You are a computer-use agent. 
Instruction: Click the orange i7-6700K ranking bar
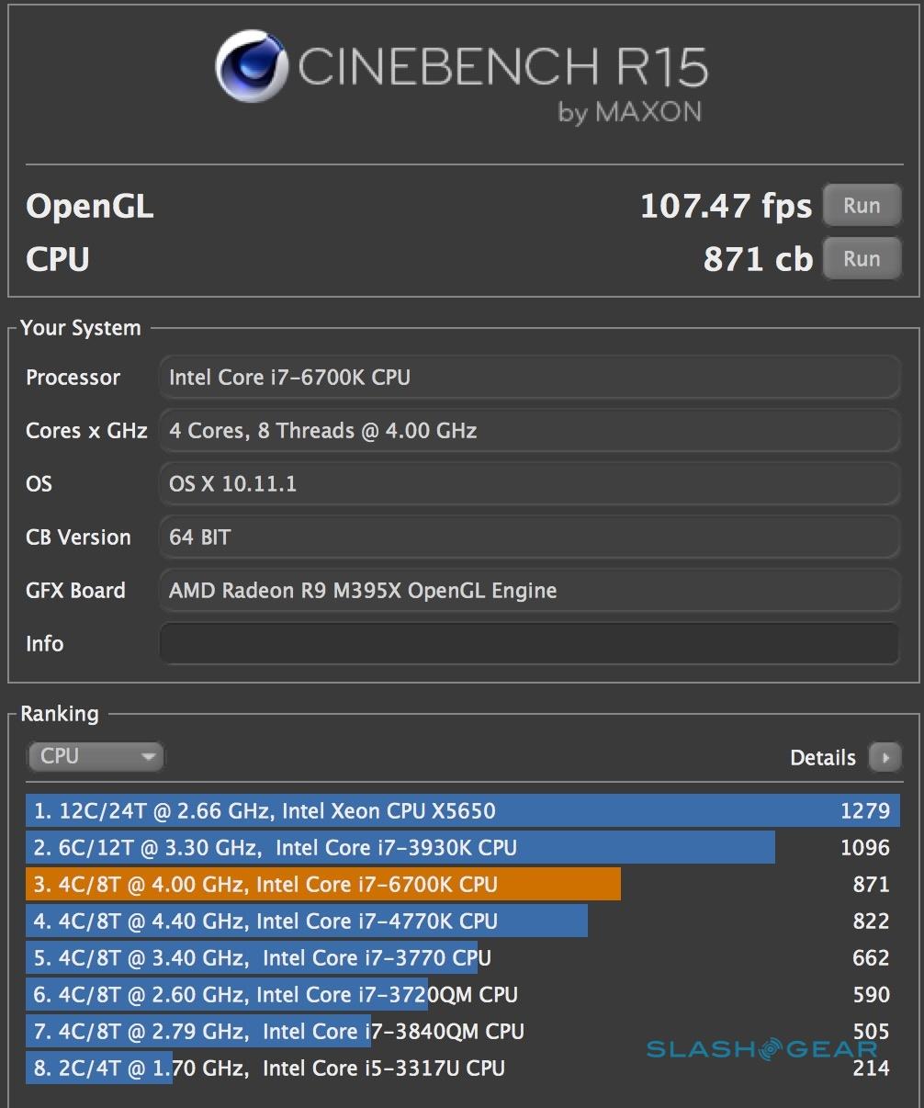(323, 885)
